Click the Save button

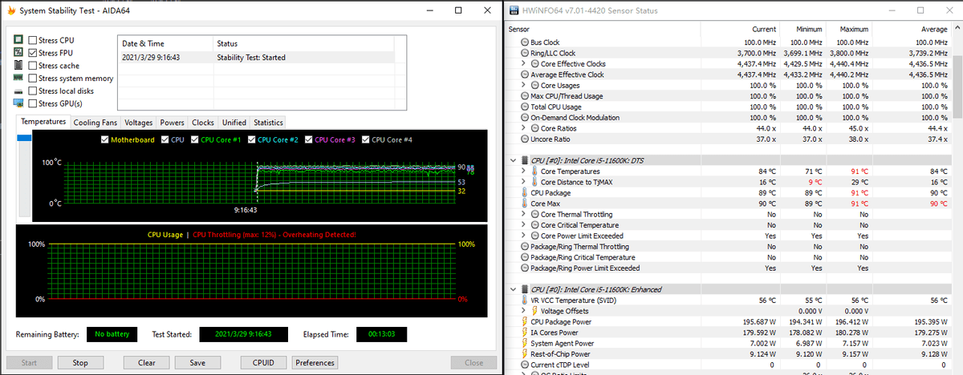click(198, 362)
